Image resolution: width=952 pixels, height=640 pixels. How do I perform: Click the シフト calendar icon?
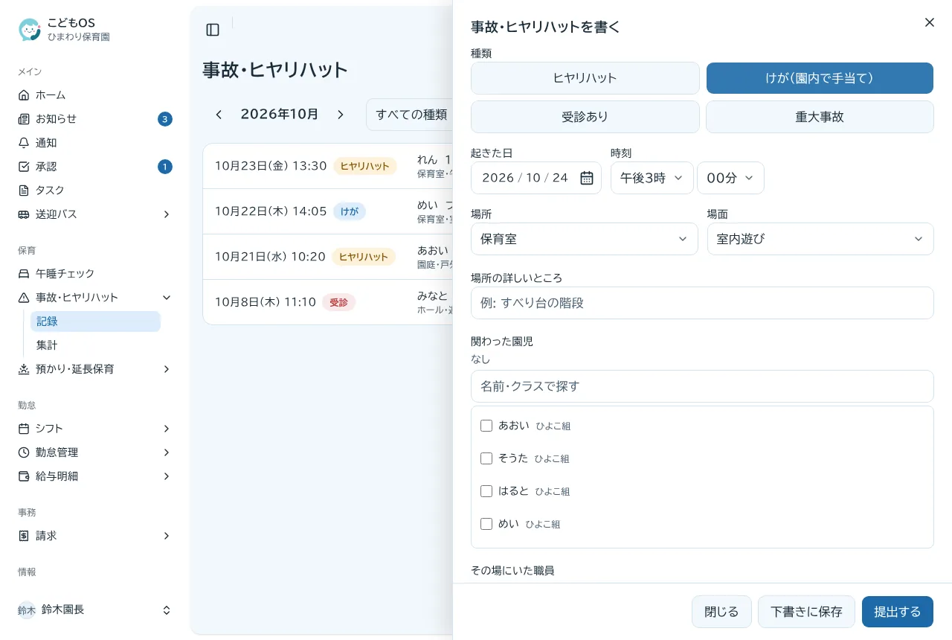point(24,429)
